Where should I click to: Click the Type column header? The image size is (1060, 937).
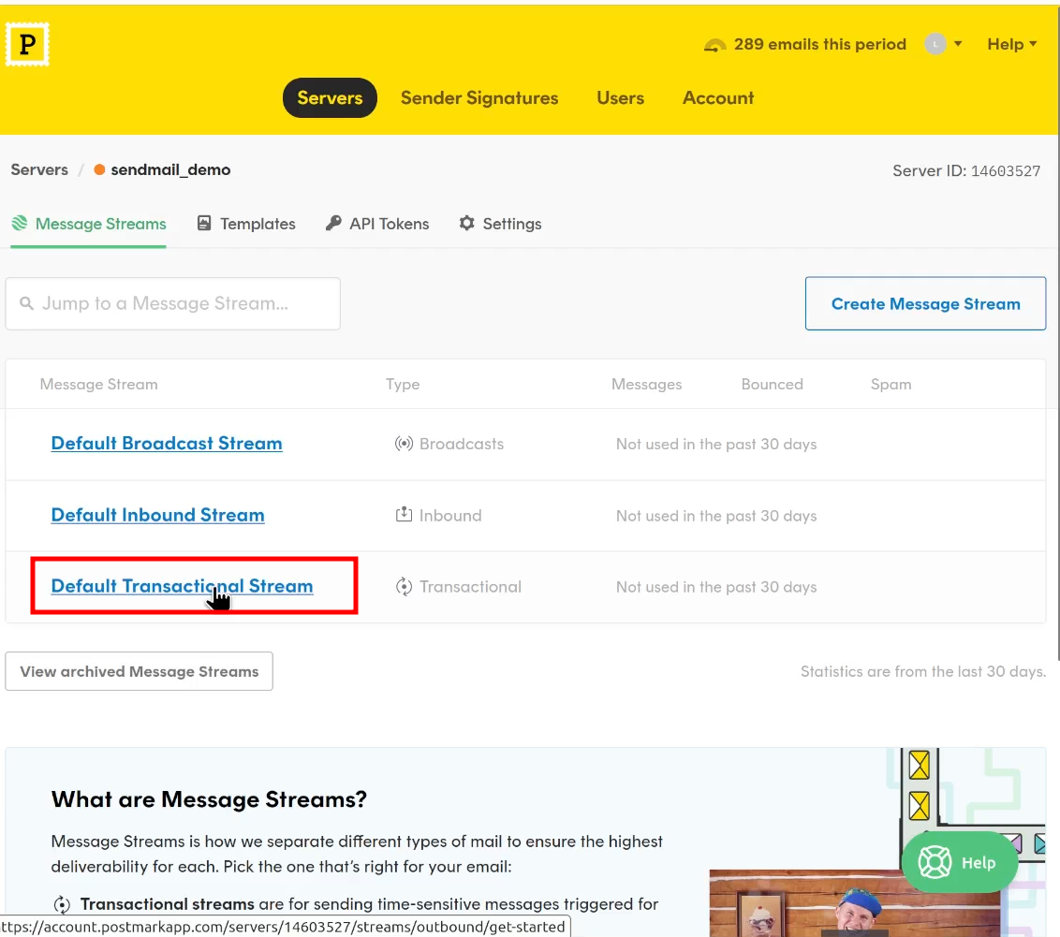[403, 385]
